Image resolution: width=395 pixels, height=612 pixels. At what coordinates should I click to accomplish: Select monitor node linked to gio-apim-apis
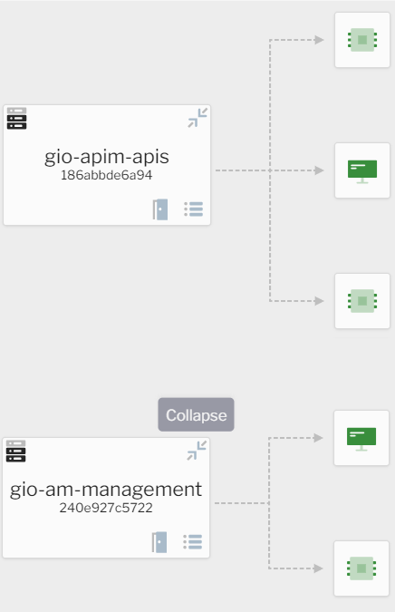[x=362, y=170]
